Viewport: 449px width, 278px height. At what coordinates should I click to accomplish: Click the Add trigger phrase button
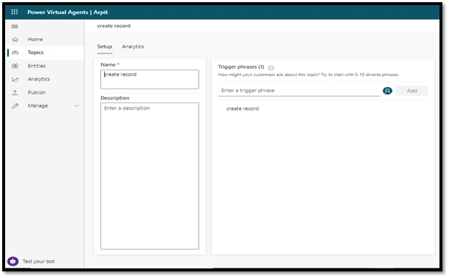click(x=412, y=91)
